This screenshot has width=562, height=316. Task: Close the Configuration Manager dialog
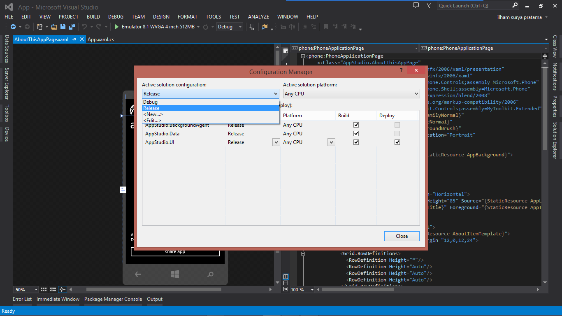(x=402, y=236)
